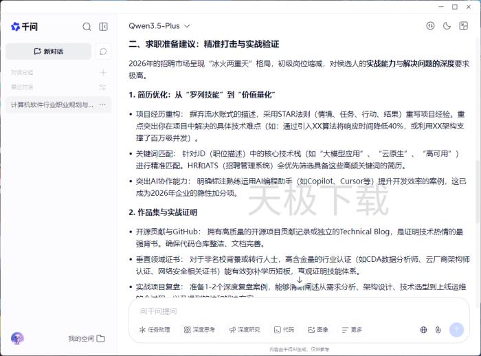Click the paperclip attachment icon
Image resolution: width=481 pixels, height=356 pixels.
pyautogui.click(x=438, y=330)
